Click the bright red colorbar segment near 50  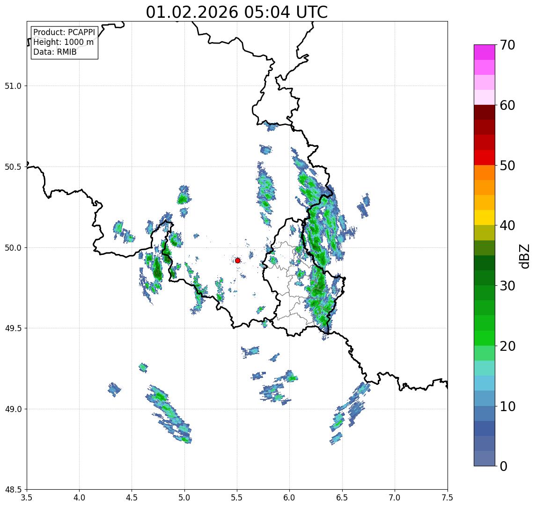pyautogui.click(x=485, y=158)
